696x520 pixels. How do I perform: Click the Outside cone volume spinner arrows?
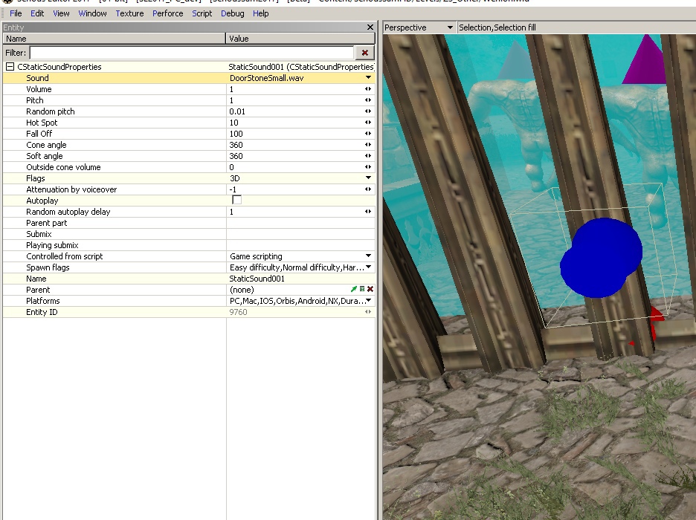(x=368, y=167)
